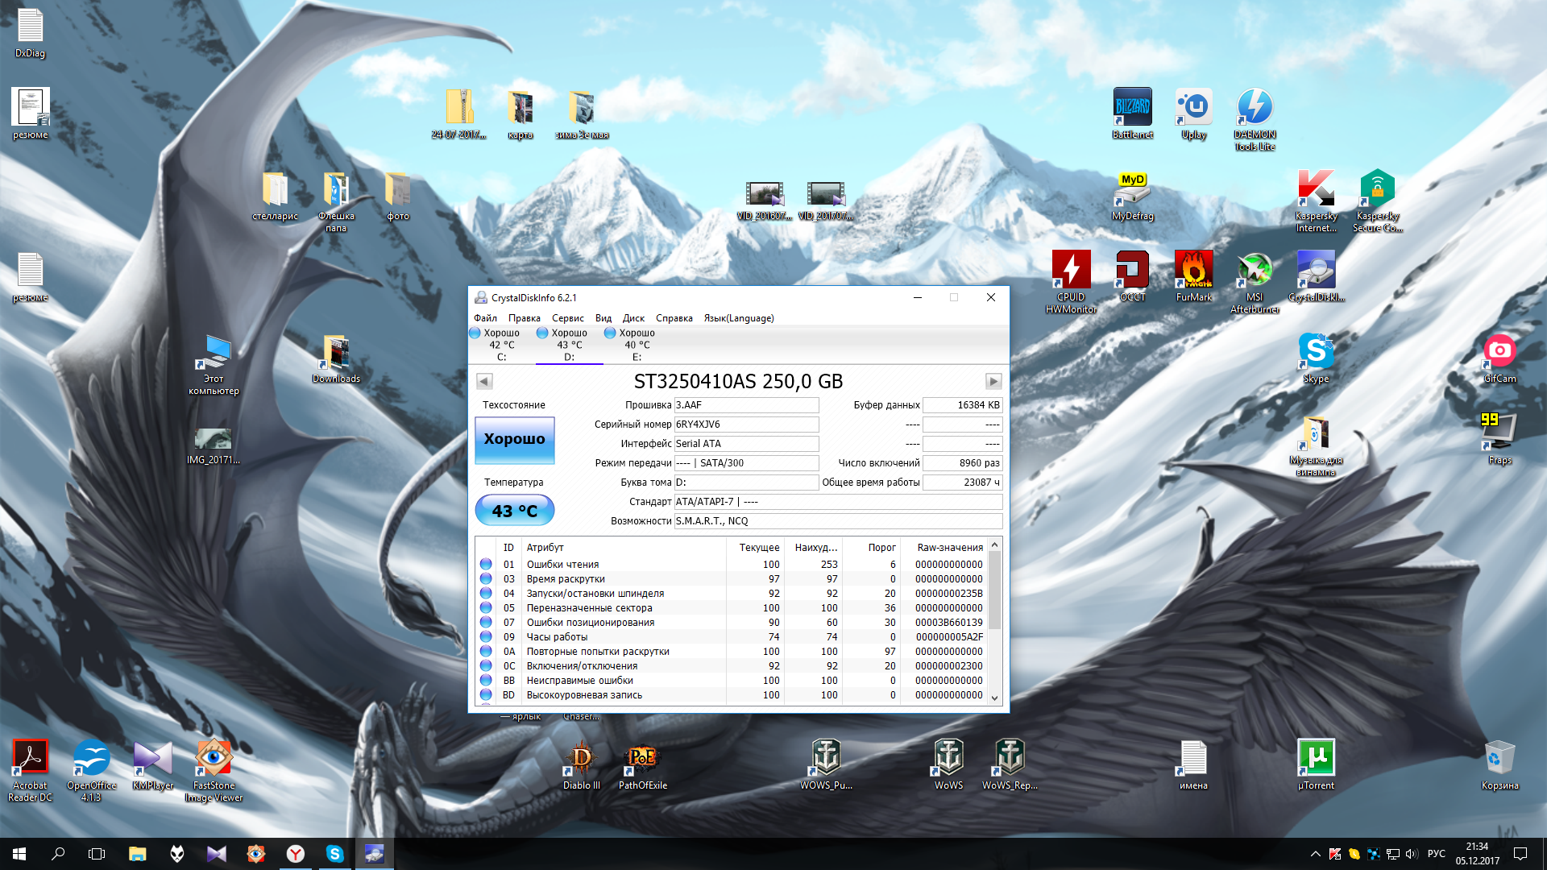Select the Ошибки чтения attribute row

(732, 565)
